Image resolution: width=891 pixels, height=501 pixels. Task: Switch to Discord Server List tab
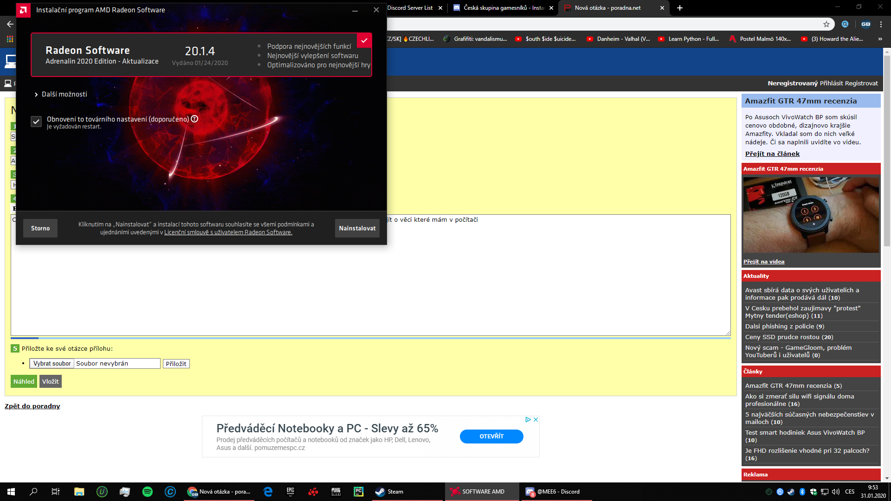pos(410,8)
